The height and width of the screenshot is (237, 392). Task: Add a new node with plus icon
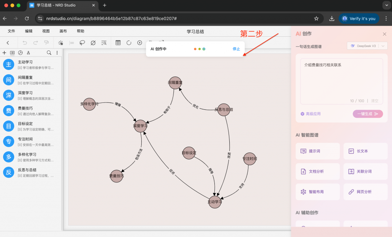pyautogui.click(x=4, y=53)
